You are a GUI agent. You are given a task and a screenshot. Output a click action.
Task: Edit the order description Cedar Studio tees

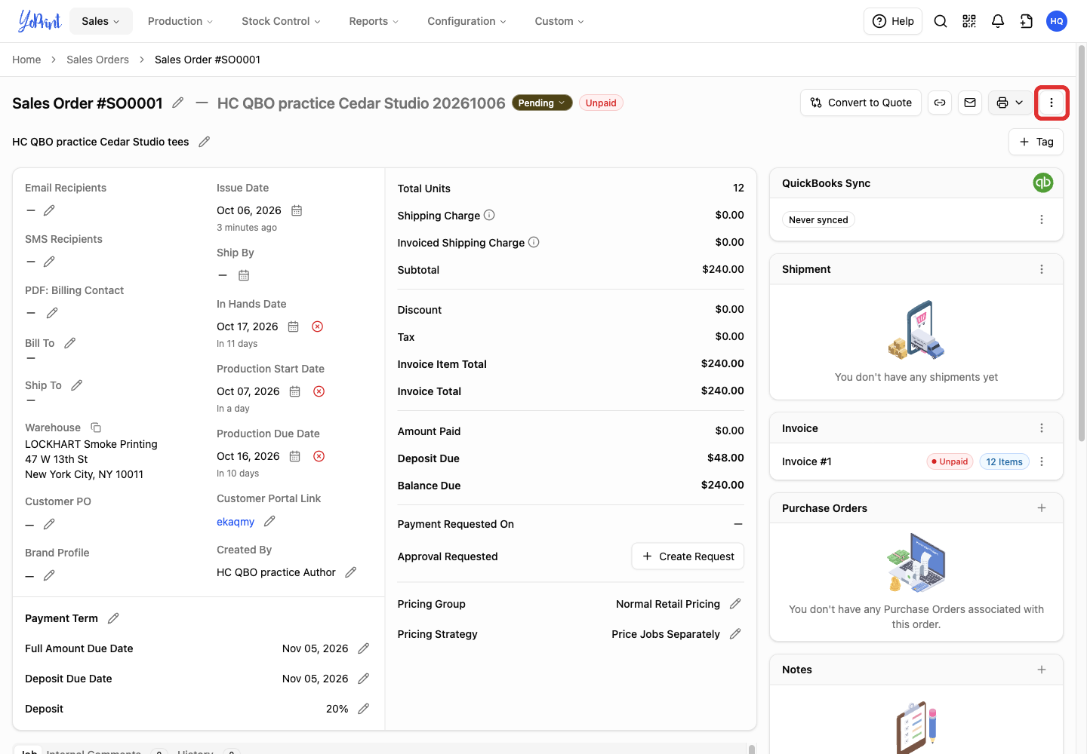point(204,142)
